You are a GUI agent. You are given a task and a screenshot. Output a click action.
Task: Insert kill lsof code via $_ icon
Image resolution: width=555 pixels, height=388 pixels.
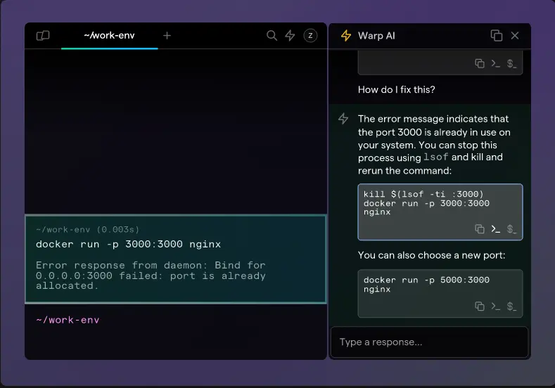[511, 228]
